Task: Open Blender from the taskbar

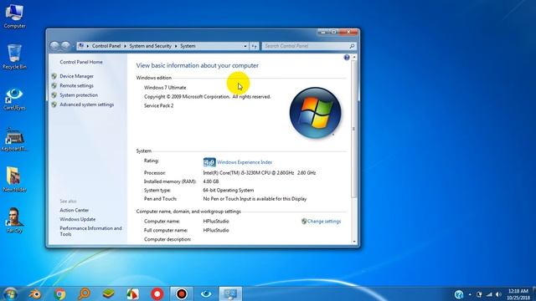Action: point(35,293)
